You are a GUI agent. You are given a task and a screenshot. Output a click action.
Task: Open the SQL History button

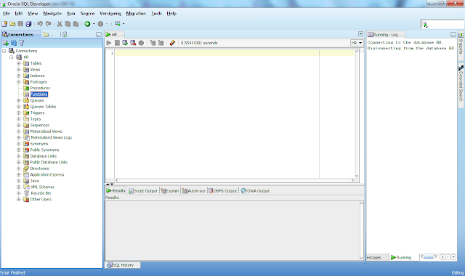pos(123,265)
